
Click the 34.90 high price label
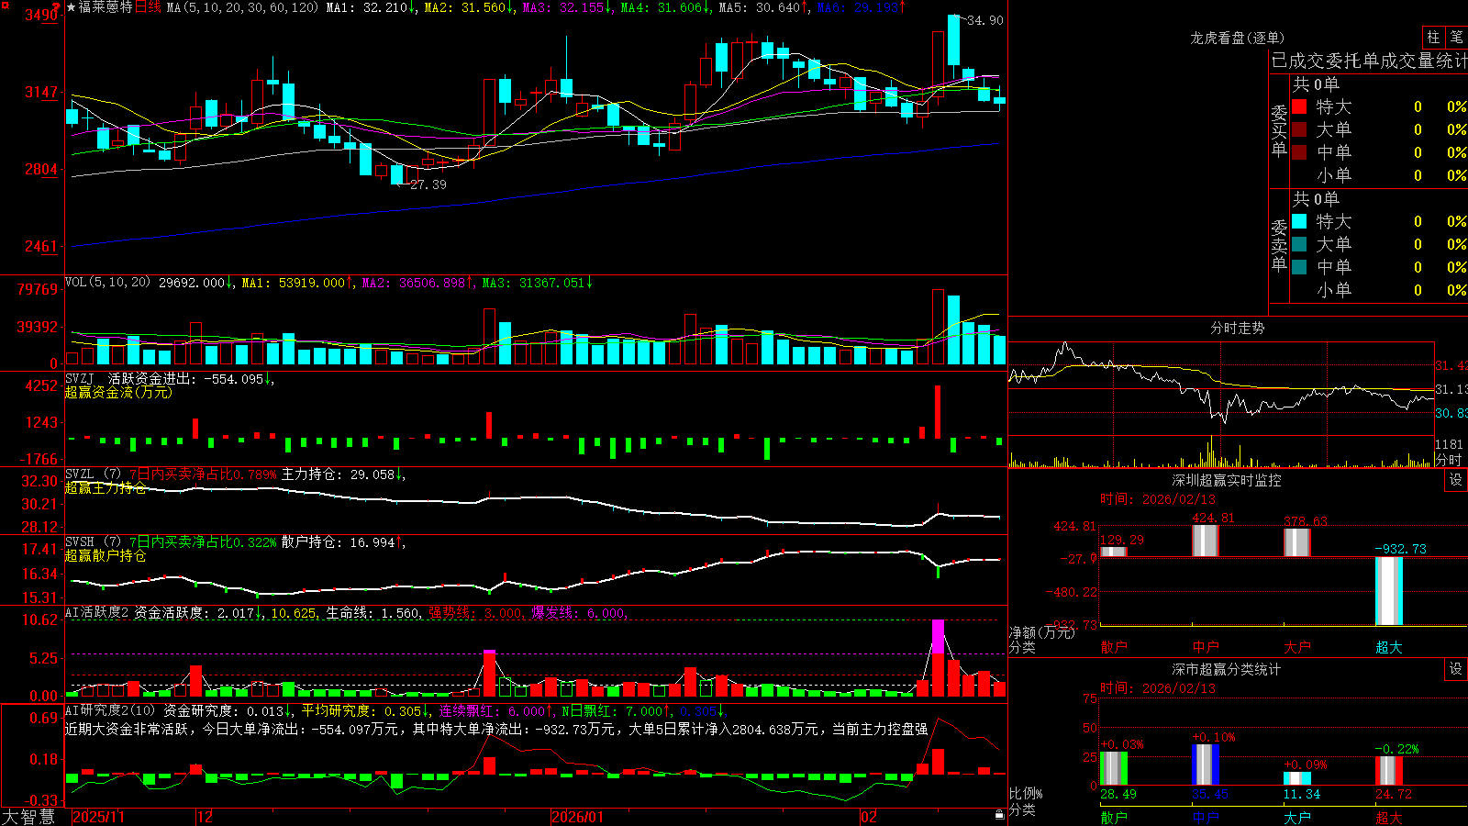click(985, 20)
